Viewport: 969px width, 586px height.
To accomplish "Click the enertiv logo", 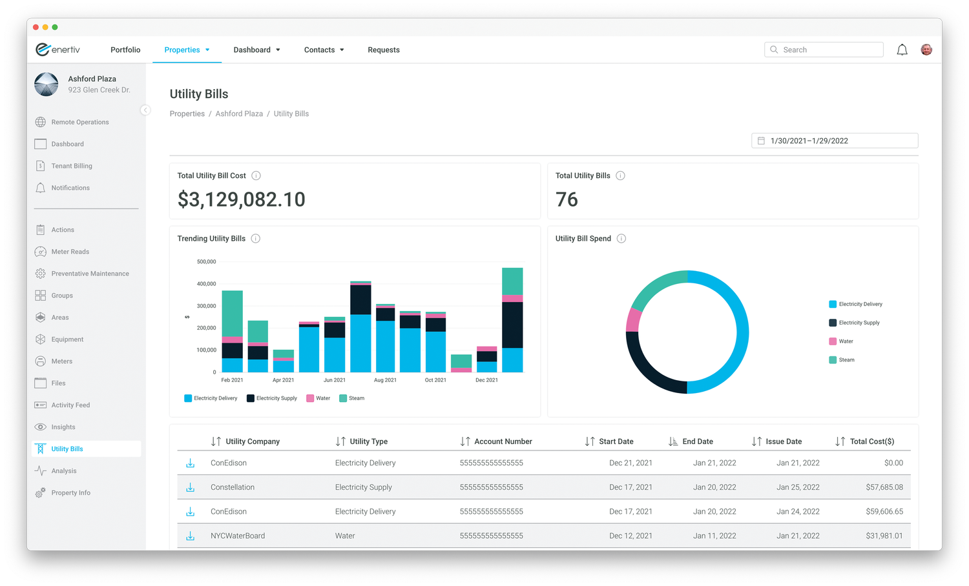I will 58,50.
